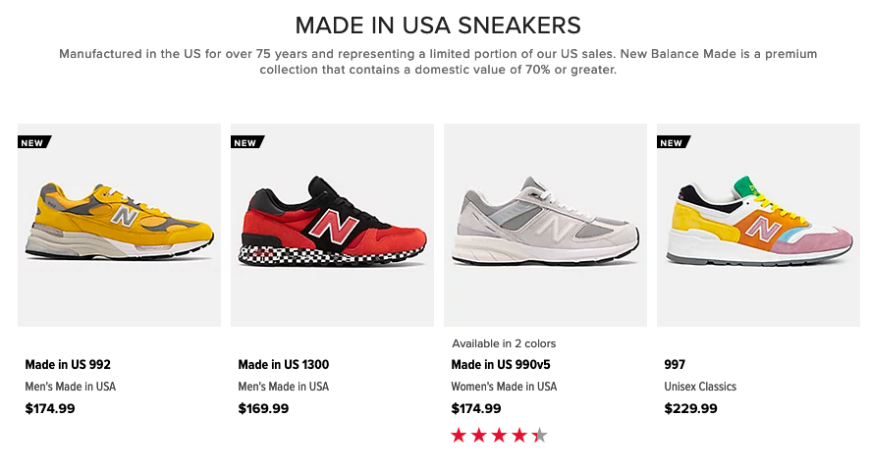Click the NEW badge on the 992 sneaker

click(x=33, y=142)
